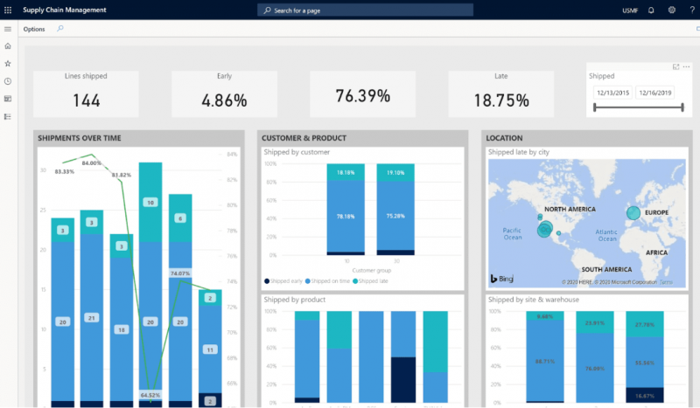The width and height of the screenshot is (700, 408).
Task: Click the SHIPMENTS OVER TIME heading
Action: pos(80,138)
